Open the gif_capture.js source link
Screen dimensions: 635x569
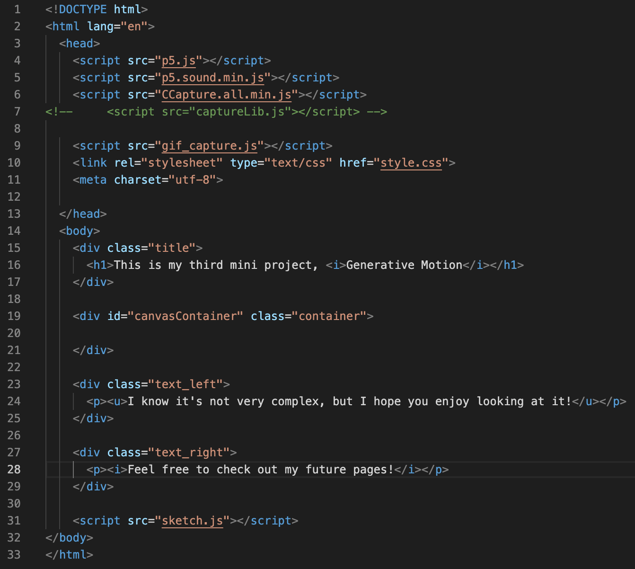point(210,146)
